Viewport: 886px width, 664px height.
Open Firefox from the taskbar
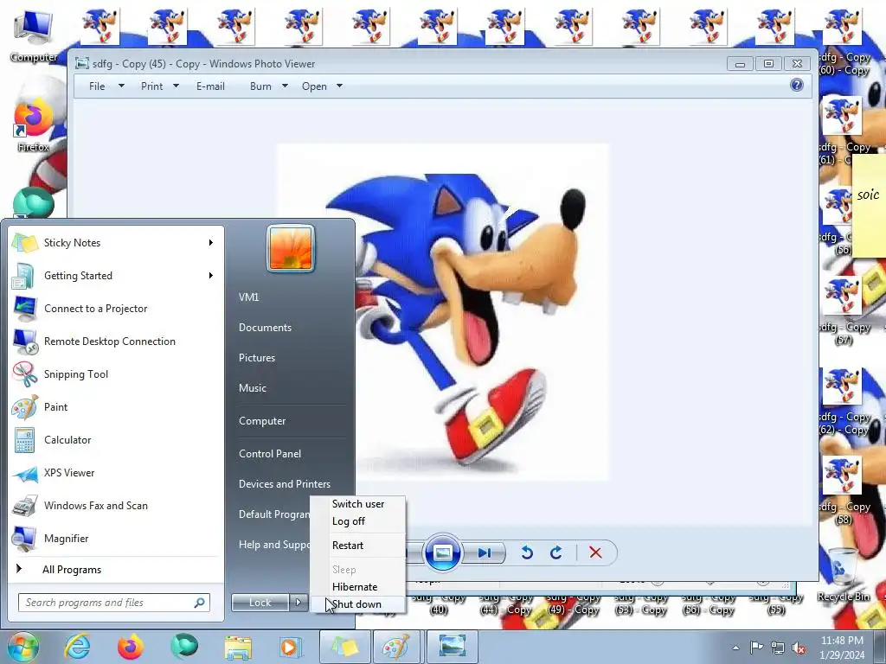point(131,647)
